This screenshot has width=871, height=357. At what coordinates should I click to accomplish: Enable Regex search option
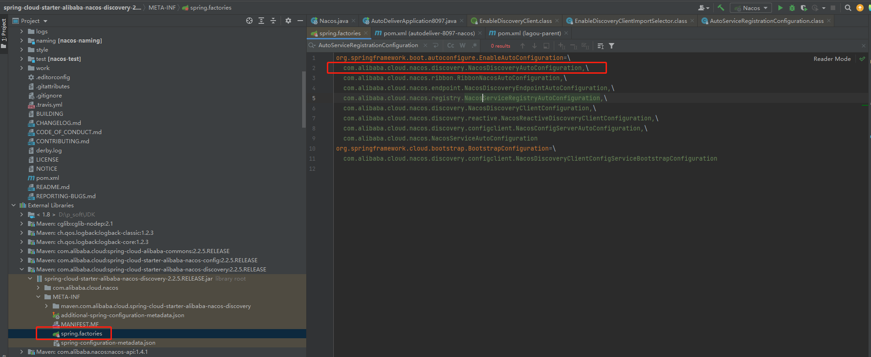(x=474, y=45)
